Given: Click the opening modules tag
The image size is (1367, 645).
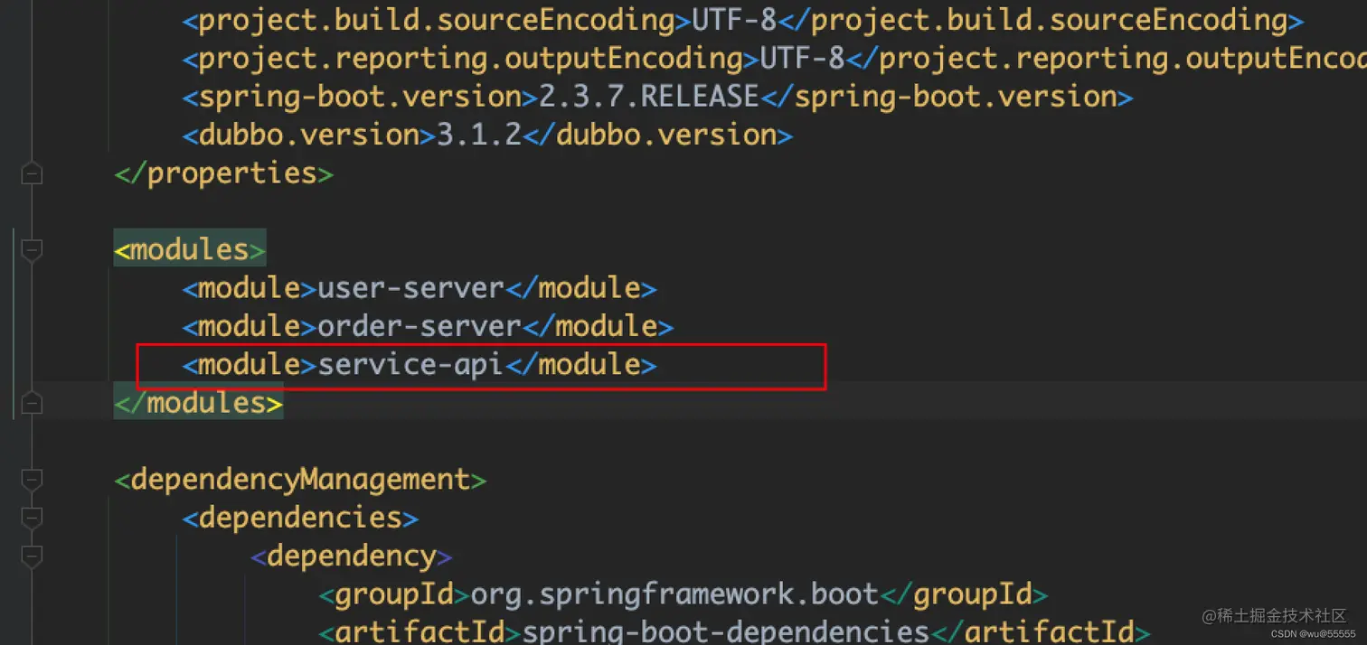Looking at the screenshot, I should (190, 249).
